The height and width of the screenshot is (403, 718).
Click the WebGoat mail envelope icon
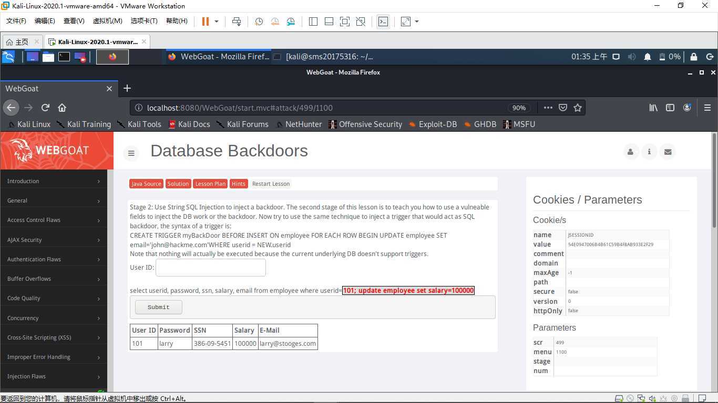coord(668,152)
